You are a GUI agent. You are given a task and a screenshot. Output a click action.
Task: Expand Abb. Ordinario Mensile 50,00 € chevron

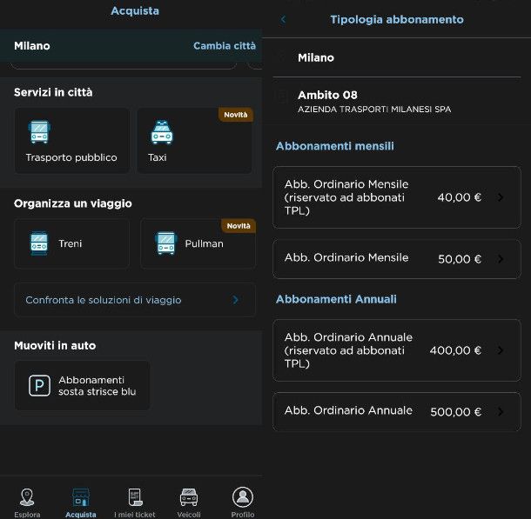501,259
